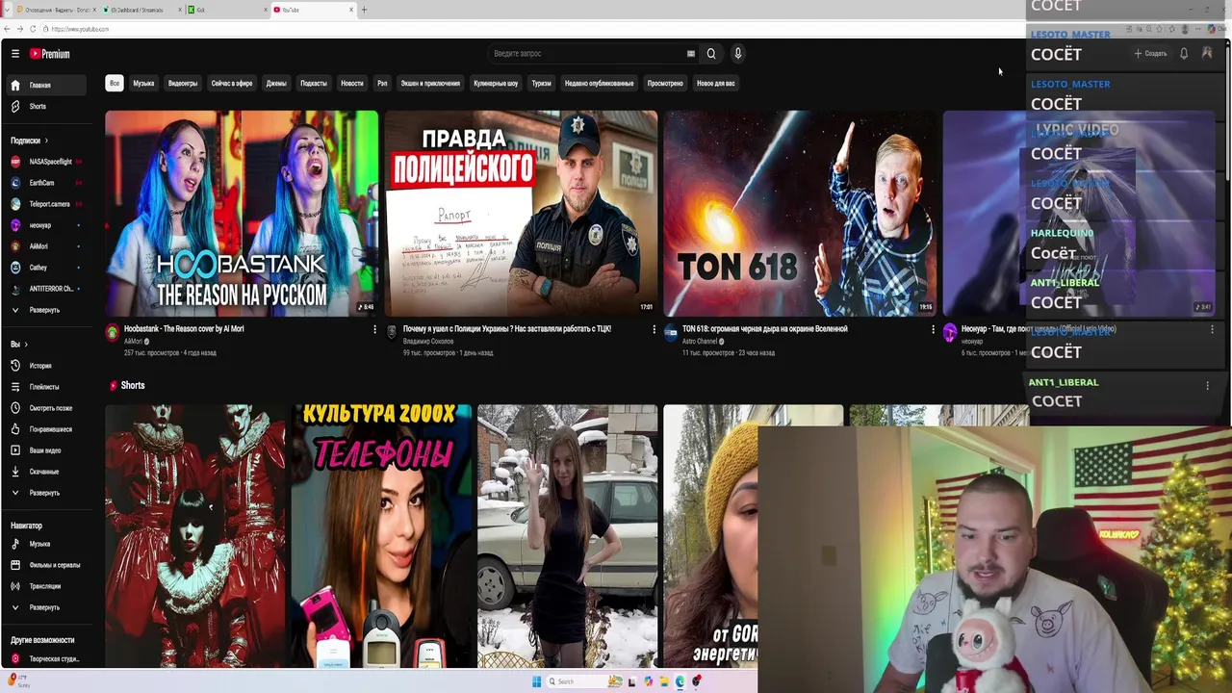
Task: Open Музыка under Навигатор
Action: coord(44,544)
